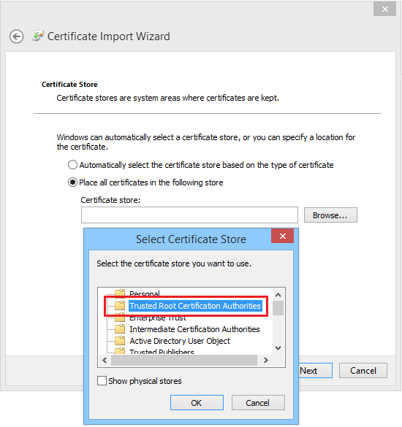
Task: Select Place all certificates in following store
Action: point(72,182)
